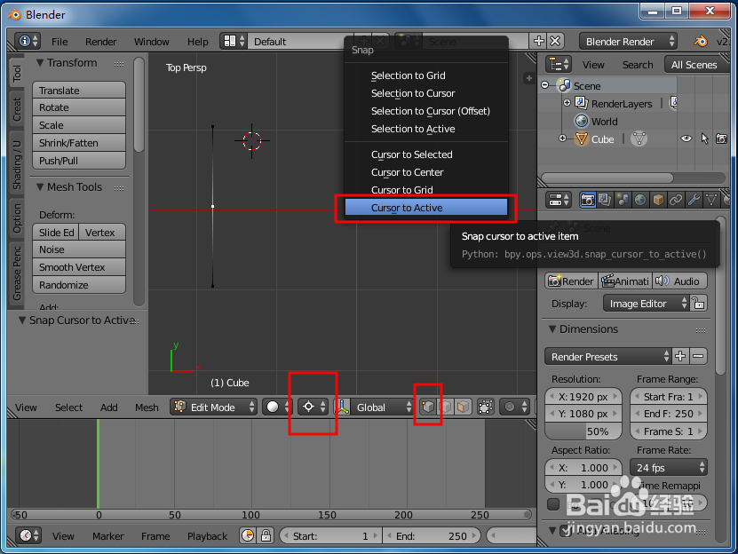The height and width of the screenshot is (554, 738).
Task: Click the Smooth Vertex button
Action: click(x=79, y=267)
